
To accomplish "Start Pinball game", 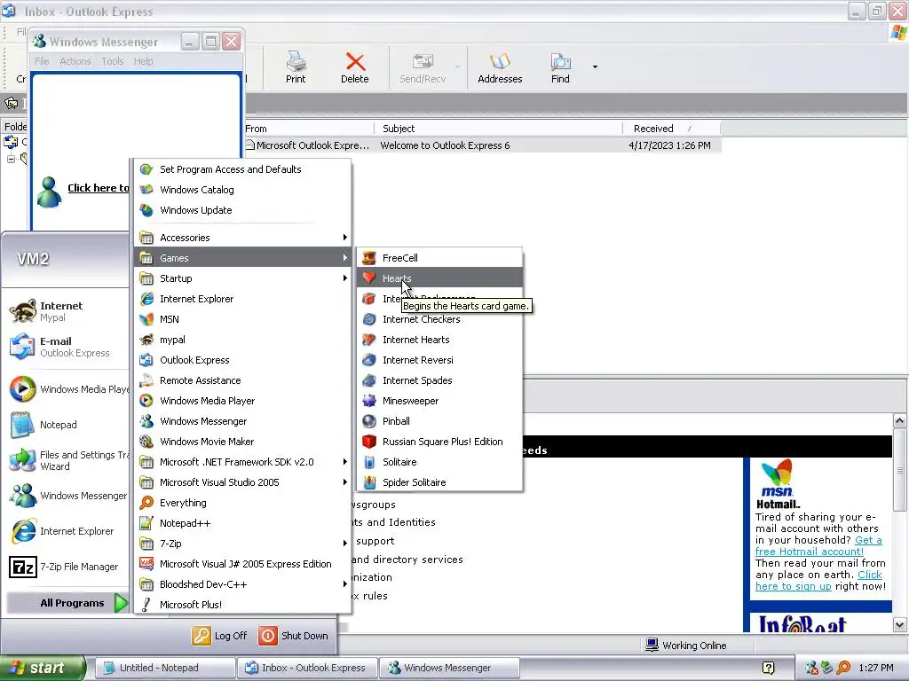I will [439, 421].
